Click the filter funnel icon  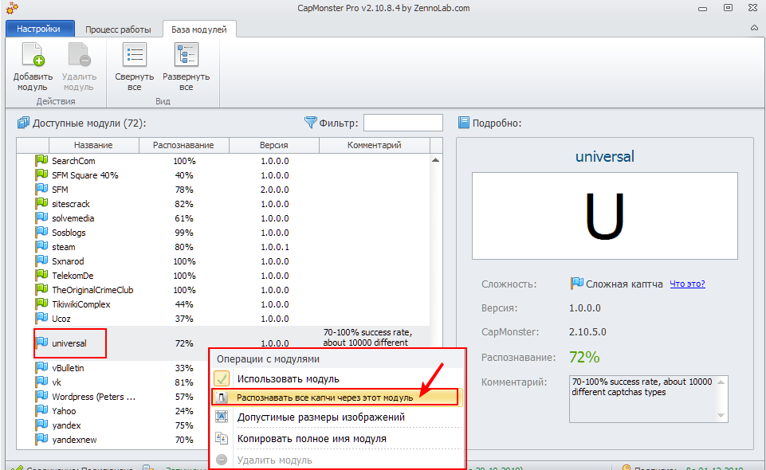[x=310, y=123]
